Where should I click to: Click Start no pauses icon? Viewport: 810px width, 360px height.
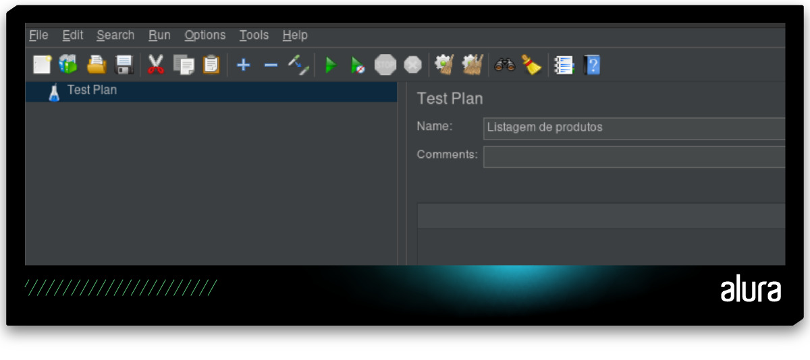(358, 65)
